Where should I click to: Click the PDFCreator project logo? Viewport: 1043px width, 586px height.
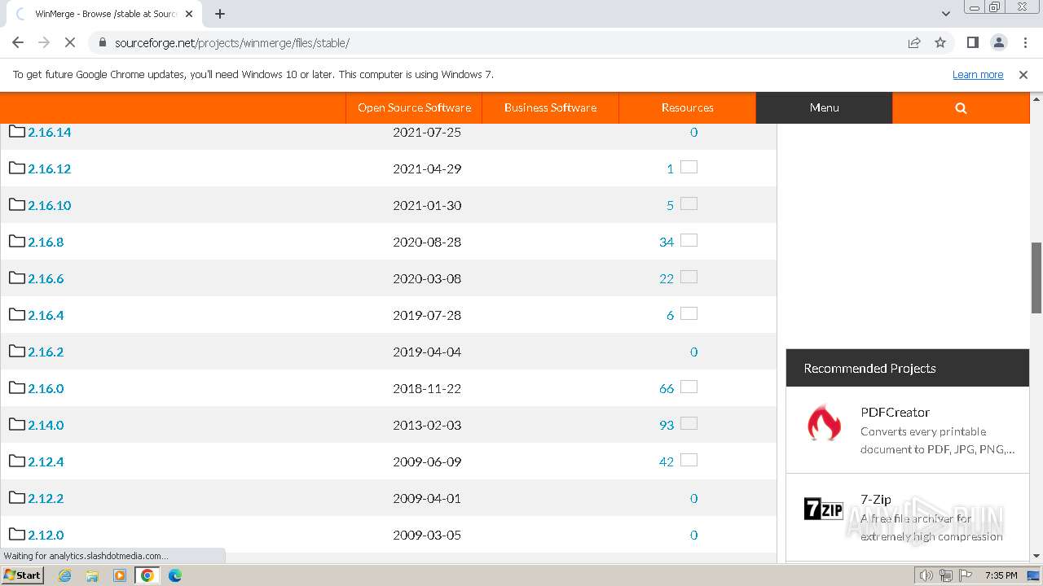click(x=824, y=423)
